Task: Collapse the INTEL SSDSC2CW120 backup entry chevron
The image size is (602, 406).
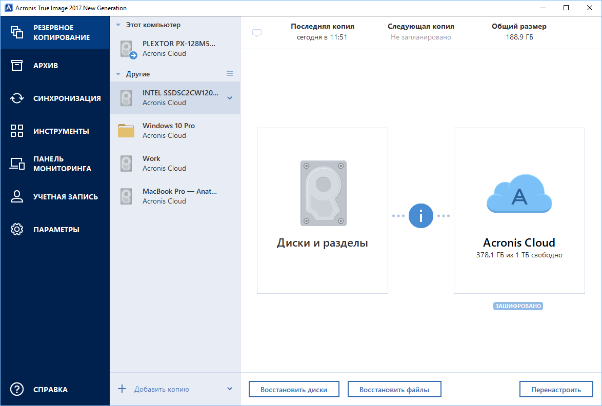Action: point(229,97)
